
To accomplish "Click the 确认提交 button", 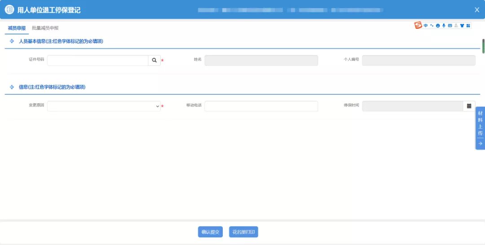I will [210, 232].
